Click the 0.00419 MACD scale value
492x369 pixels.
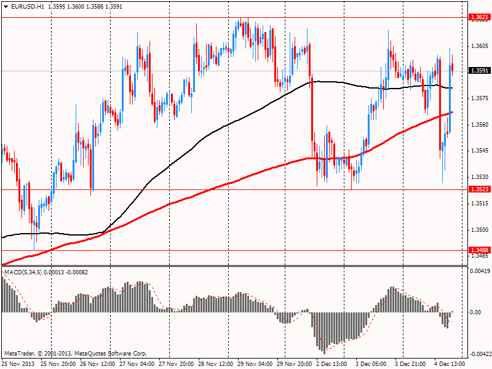point(480,271)
